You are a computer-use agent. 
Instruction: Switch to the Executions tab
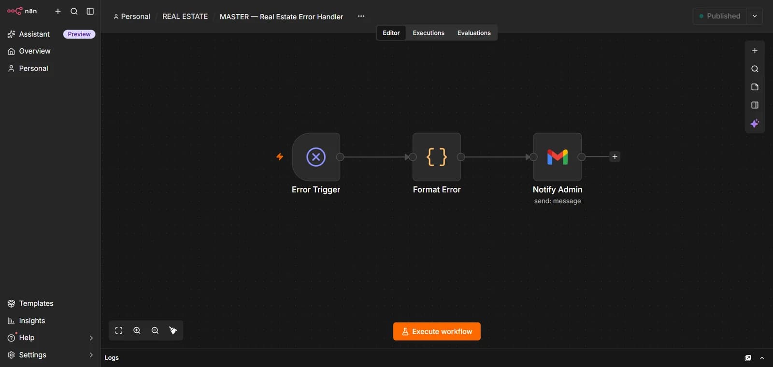click(x=429, y=33)
